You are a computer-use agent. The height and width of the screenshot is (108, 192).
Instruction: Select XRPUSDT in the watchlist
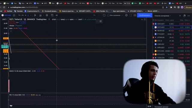[x=172, y=47]
